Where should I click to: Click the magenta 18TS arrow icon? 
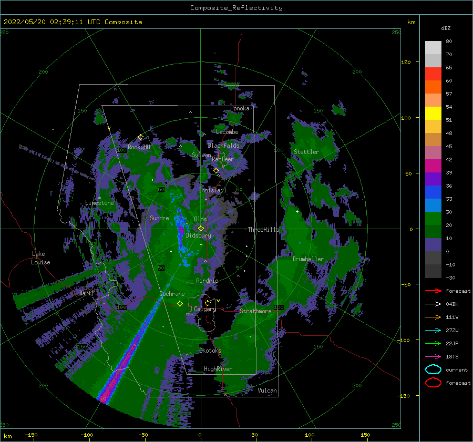click(x=433, y=357)
